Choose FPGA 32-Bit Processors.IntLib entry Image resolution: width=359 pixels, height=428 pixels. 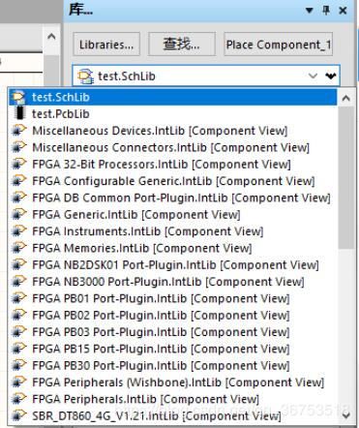tap(162, 165)
